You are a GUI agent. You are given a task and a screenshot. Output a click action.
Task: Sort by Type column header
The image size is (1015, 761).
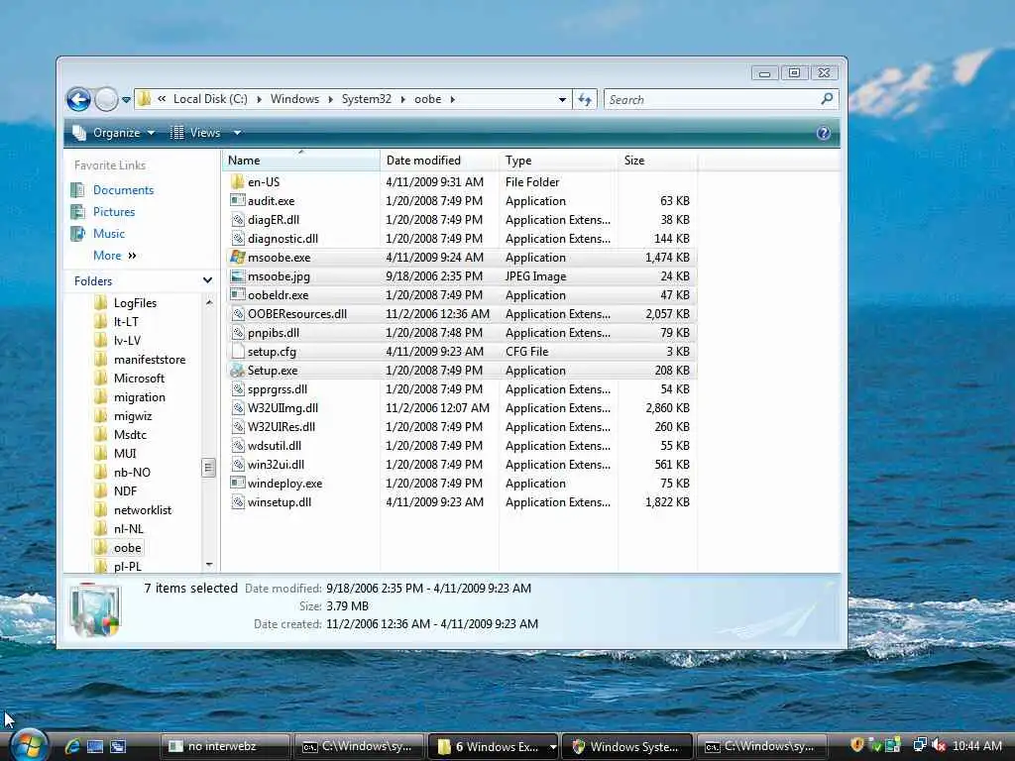point(558,161)
